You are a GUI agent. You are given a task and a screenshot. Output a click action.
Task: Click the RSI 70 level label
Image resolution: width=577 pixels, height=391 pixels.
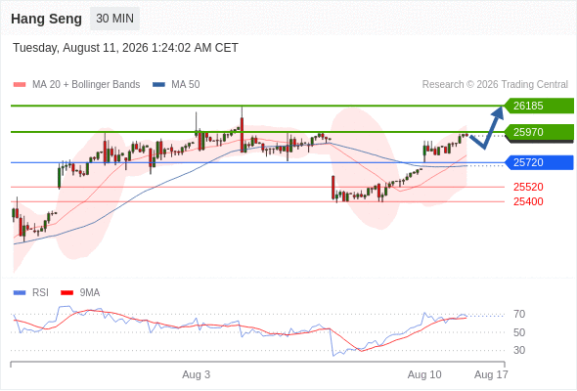tap(519, 314)
